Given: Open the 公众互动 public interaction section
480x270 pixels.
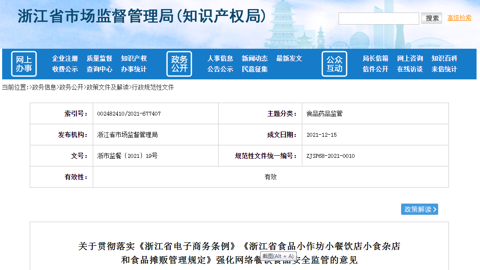Looking at the screenshot, I should click(334, 63).
